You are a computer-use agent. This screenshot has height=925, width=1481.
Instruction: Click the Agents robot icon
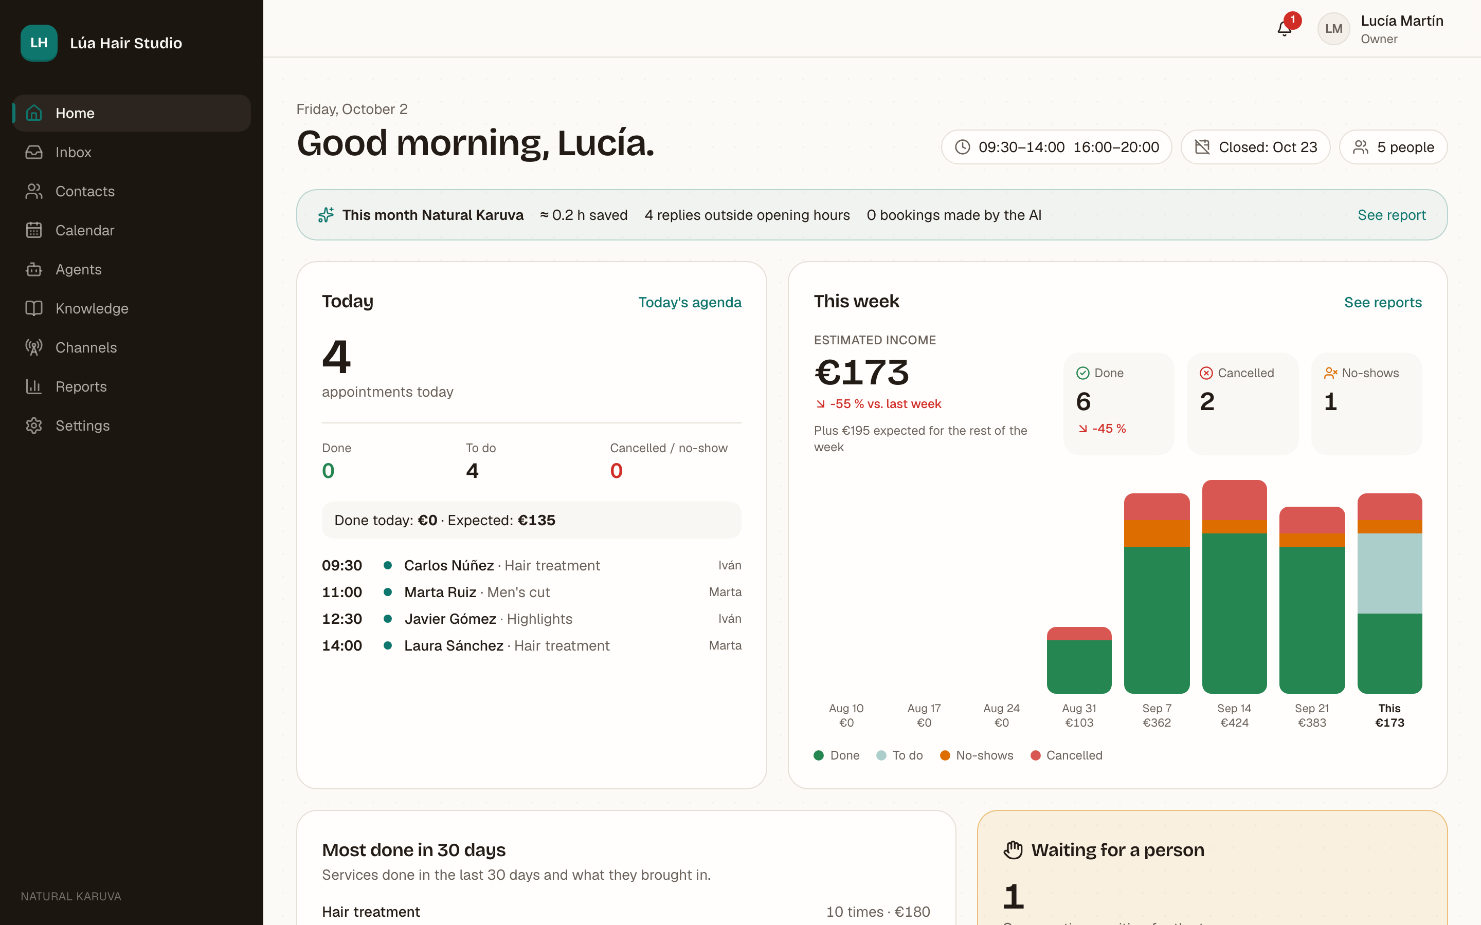point(34,269)
